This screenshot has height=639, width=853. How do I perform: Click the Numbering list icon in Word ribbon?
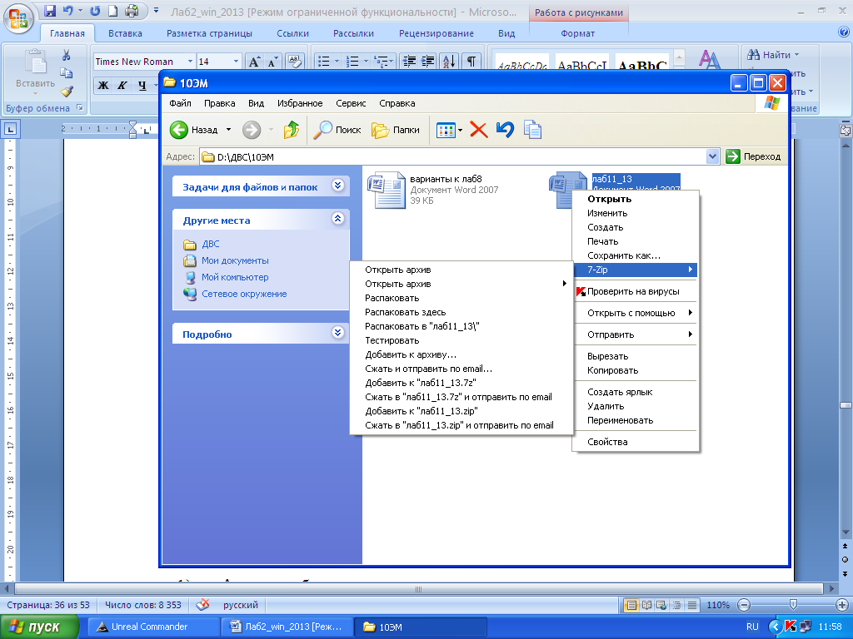(352, 62)
